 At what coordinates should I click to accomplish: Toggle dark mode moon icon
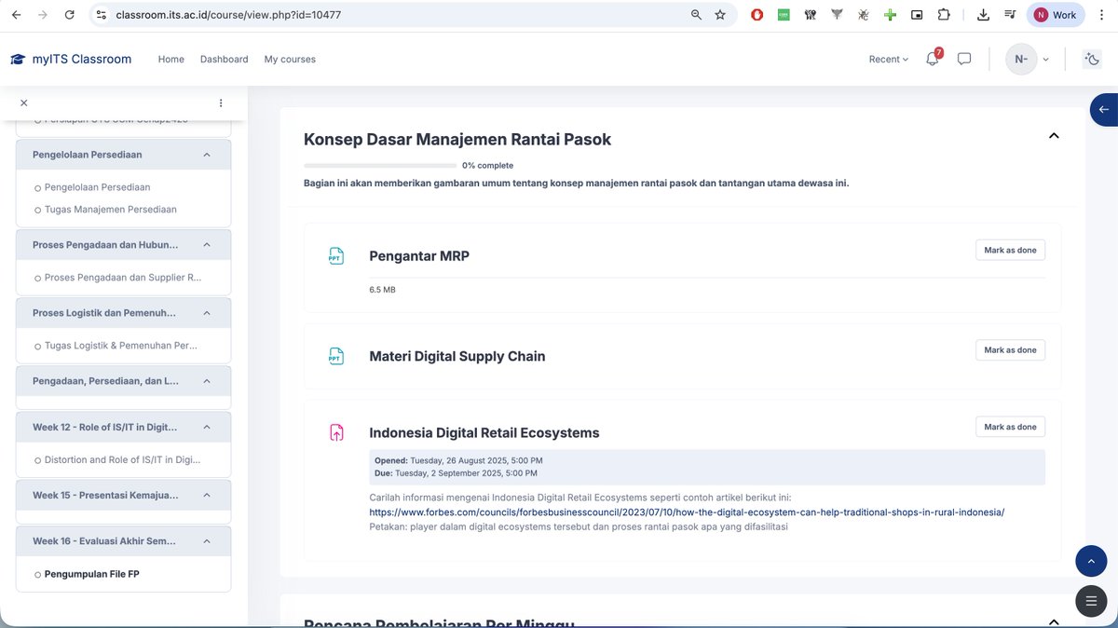click(x=1093, y=59)
